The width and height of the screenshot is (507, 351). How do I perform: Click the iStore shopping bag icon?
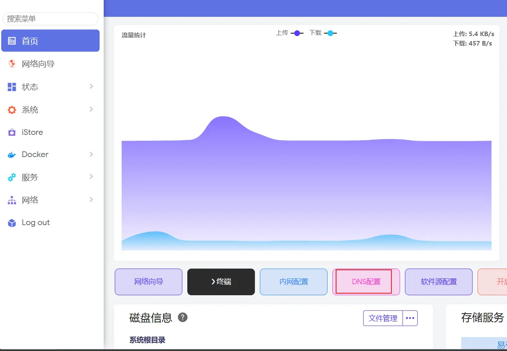[12, 132]
